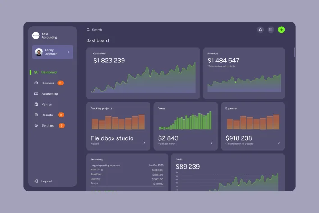The image size is (319, 213).
Task: Select the Business menu item
Action: click(49, 83)
